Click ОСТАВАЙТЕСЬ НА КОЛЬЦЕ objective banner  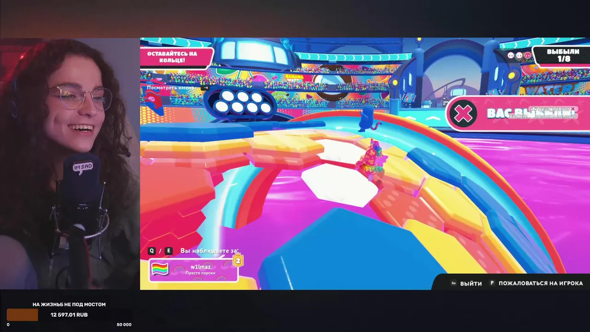click(176, 57)
